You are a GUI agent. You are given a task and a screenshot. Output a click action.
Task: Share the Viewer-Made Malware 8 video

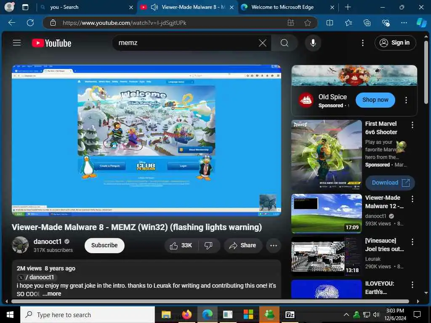coord(243,246)
